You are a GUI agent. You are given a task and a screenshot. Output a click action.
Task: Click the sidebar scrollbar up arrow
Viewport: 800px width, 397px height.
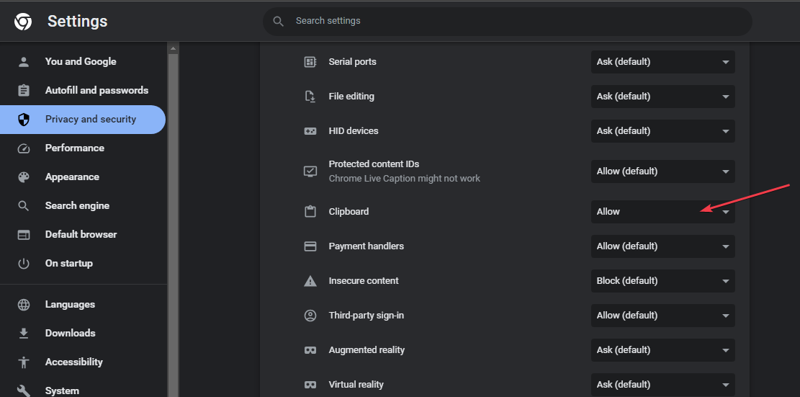[x=173, y=48]
